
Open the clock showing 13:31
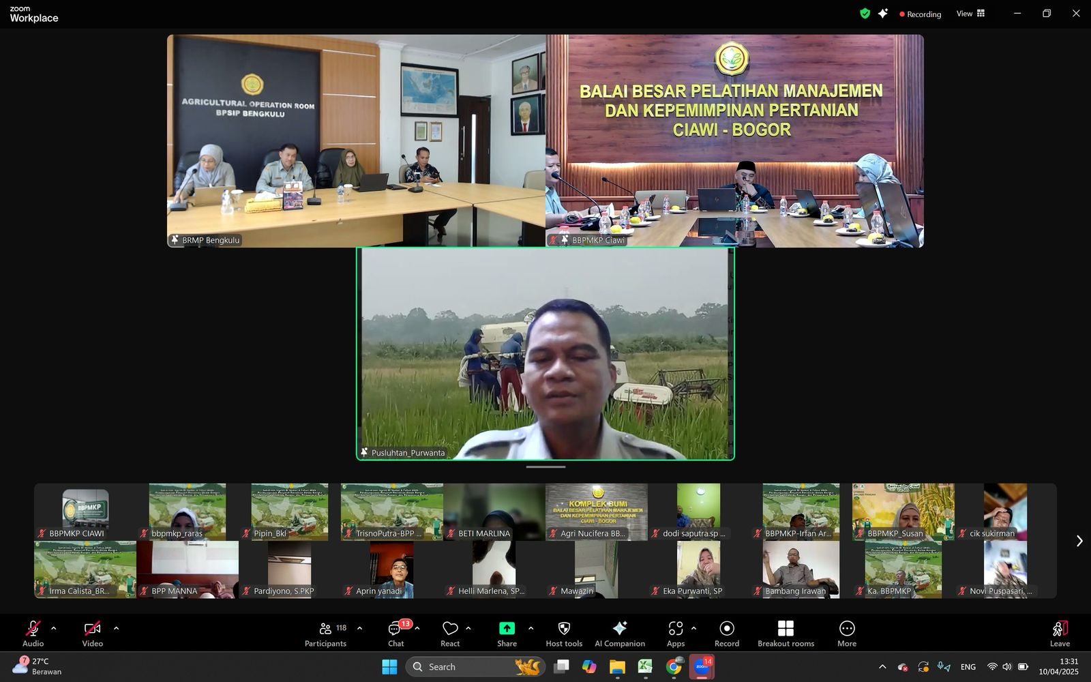(1059, 666)
